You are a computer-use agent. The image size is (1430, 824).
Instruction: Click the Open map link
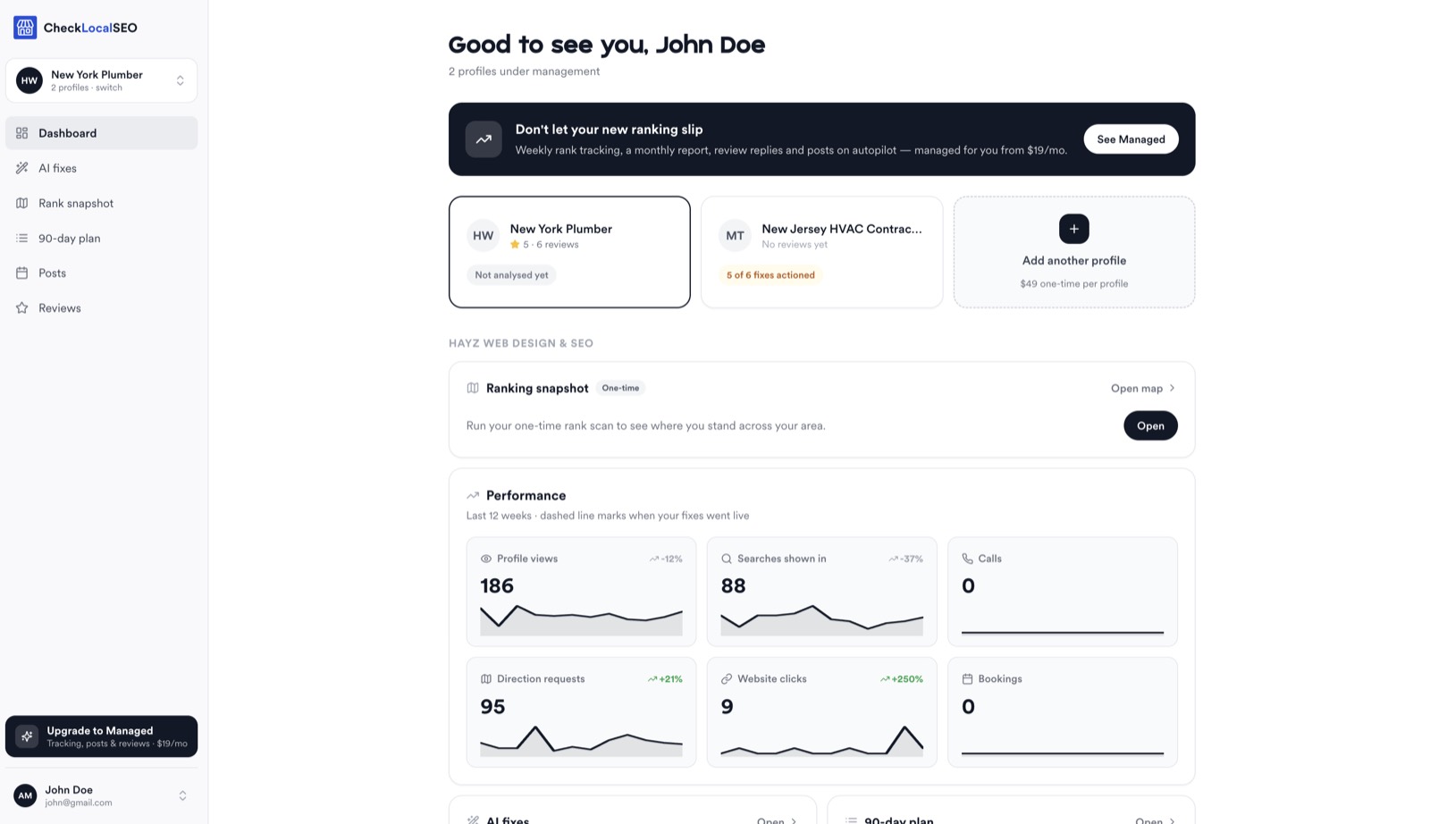click(x=1143, y=389)
